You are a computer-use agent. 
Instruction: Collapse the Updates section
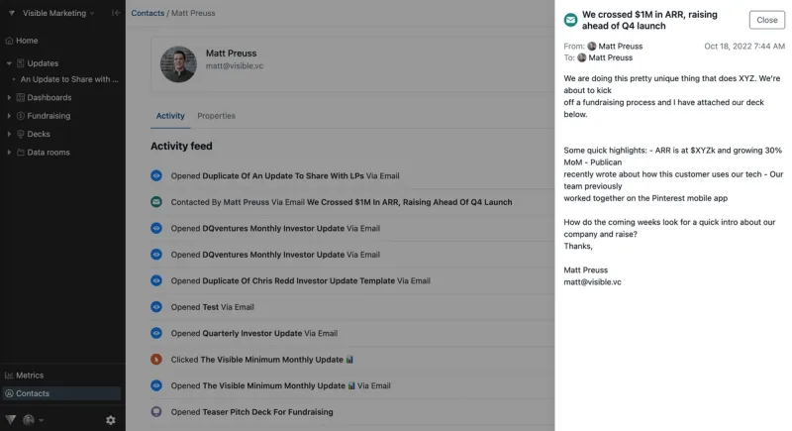(9, 63)
